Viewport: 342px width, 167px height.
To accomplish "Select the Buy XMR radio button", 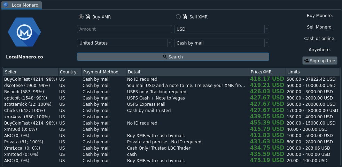I will 81,17.
